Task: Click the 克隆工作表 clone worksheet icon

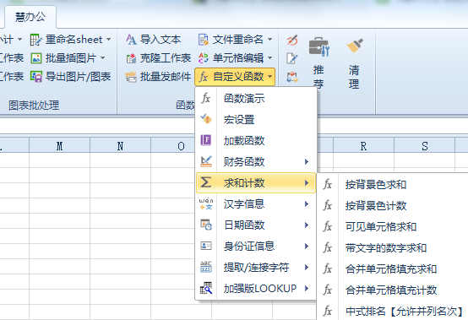Action: coord(131,58)
